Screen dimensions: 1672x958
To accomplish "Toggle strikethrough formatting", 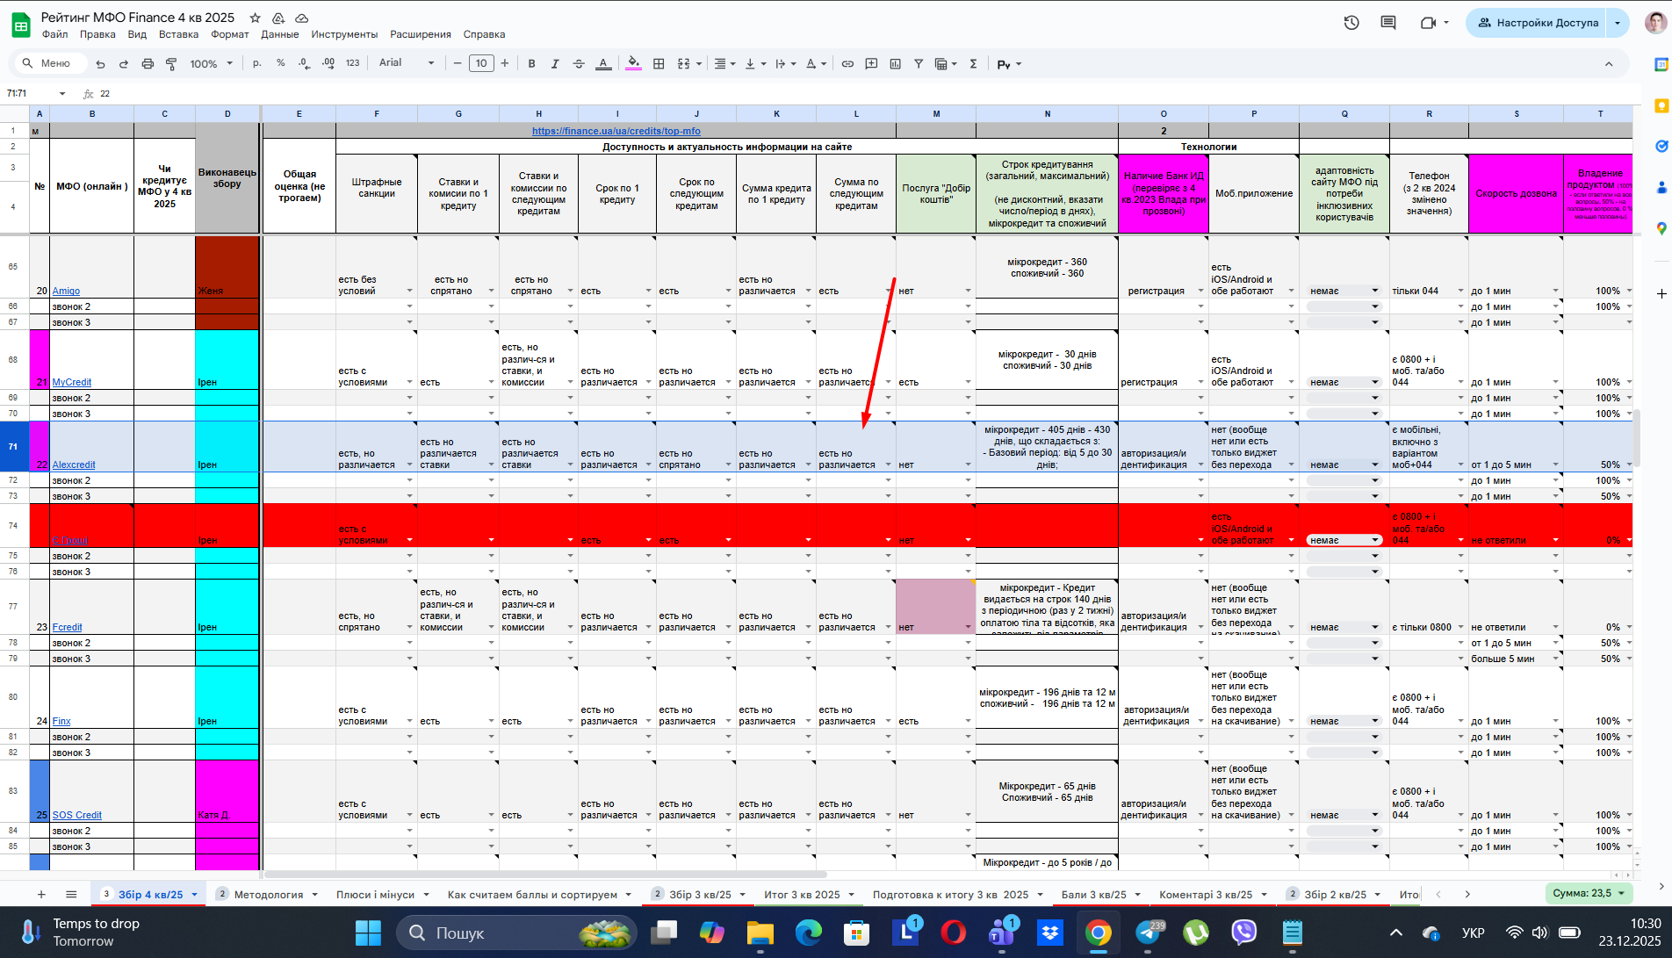I will click(579, 64).
